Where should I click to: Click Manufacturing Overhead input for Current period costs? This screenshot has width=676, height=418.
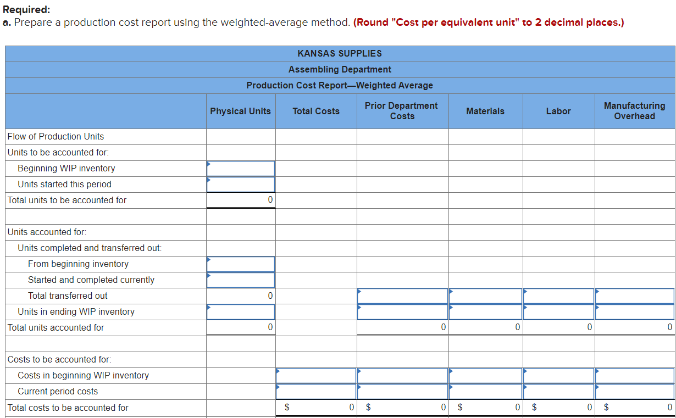click(x=635, y=391)
